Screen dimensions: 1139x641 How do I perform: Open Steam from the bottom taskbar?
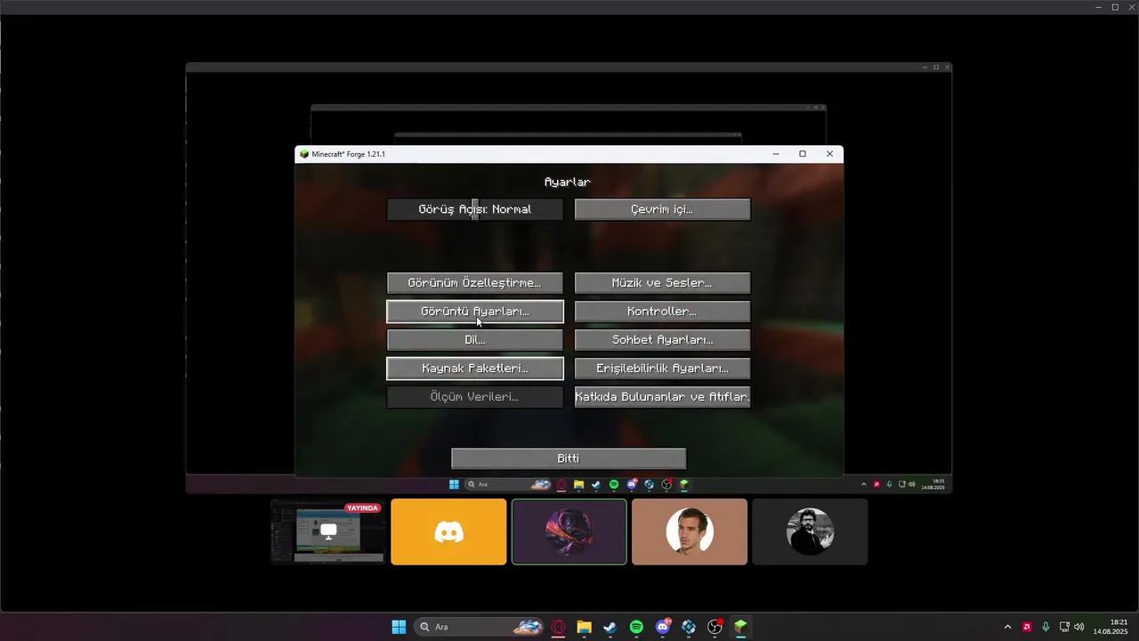[610, 627]
